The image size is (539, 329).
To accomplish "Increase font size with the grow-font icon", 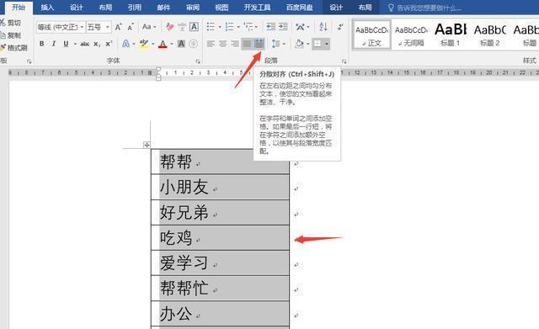I will click(x=118, y=27).
